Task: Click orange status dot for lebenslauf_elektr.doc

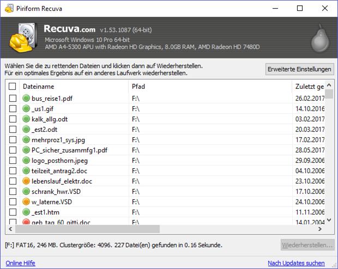Action: (x=26, y=180)
